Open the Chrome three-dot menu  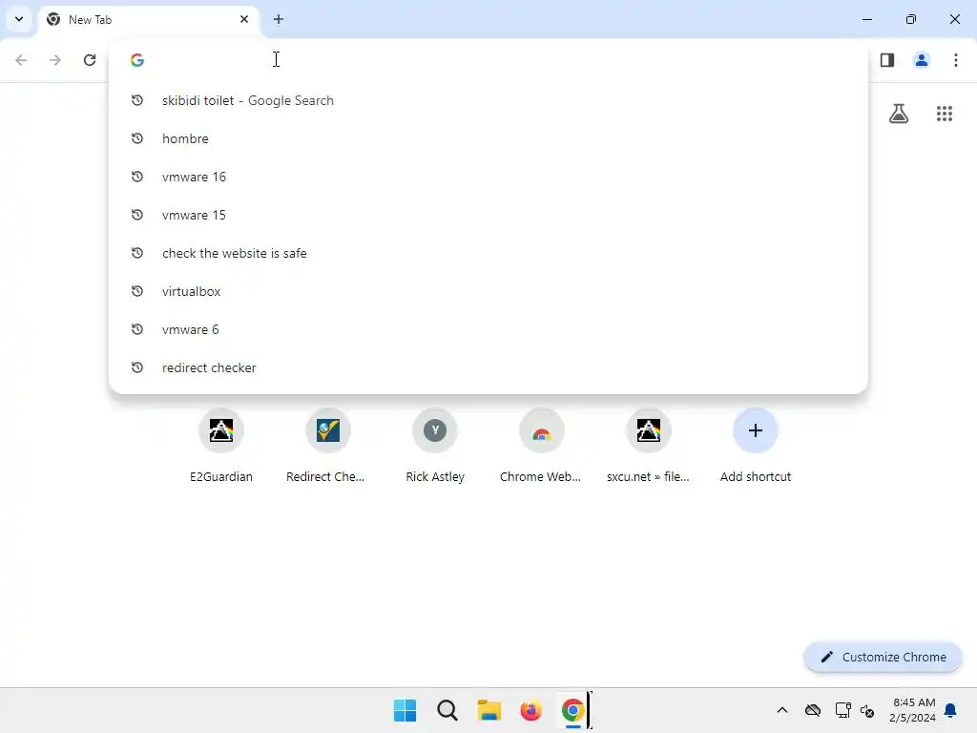956,60
